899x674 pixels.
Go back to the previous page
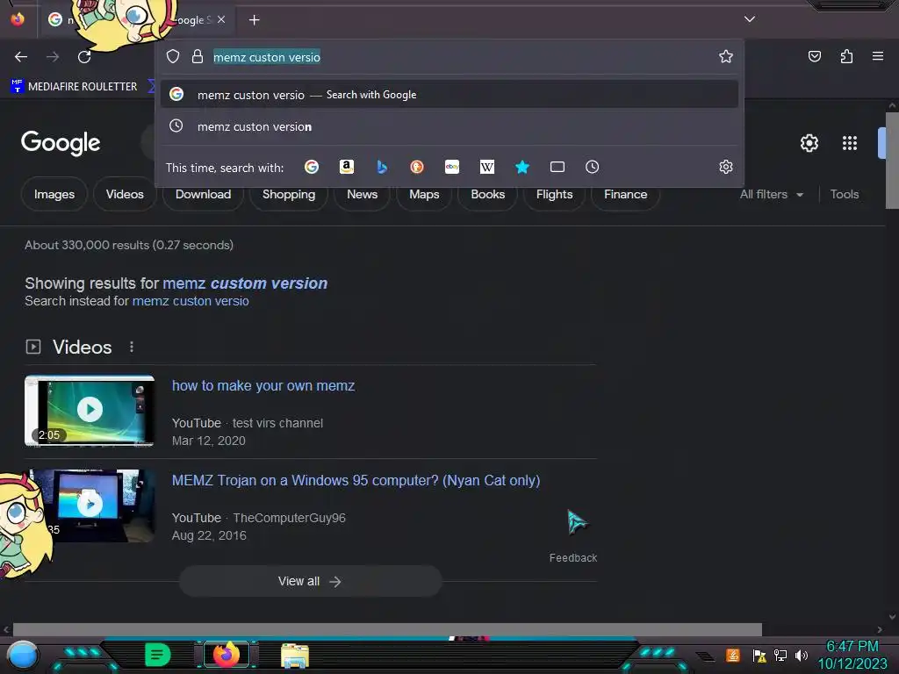[x=21, y=57]
